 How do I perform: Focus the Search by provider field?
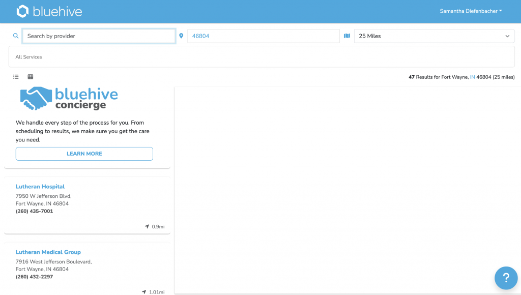(99, 36)
